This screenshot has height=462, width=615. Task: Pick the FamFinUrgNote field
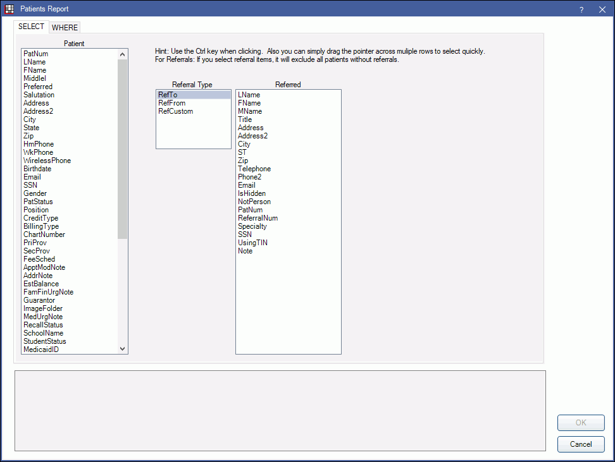(x=70, y=293)
